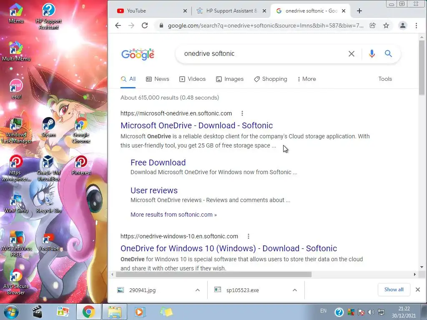Open Chrome from the taskbar
427x320 pixels.
pyautogui.click(x=89, y=312)
